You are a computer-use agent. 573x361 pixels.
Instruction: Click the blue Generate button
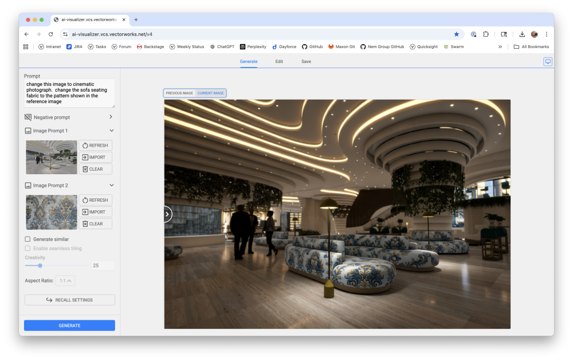(x=69, y=325)
